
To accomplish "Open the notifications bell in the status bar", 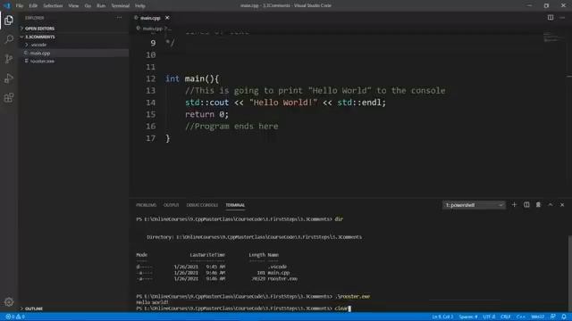I will point(564,317).
